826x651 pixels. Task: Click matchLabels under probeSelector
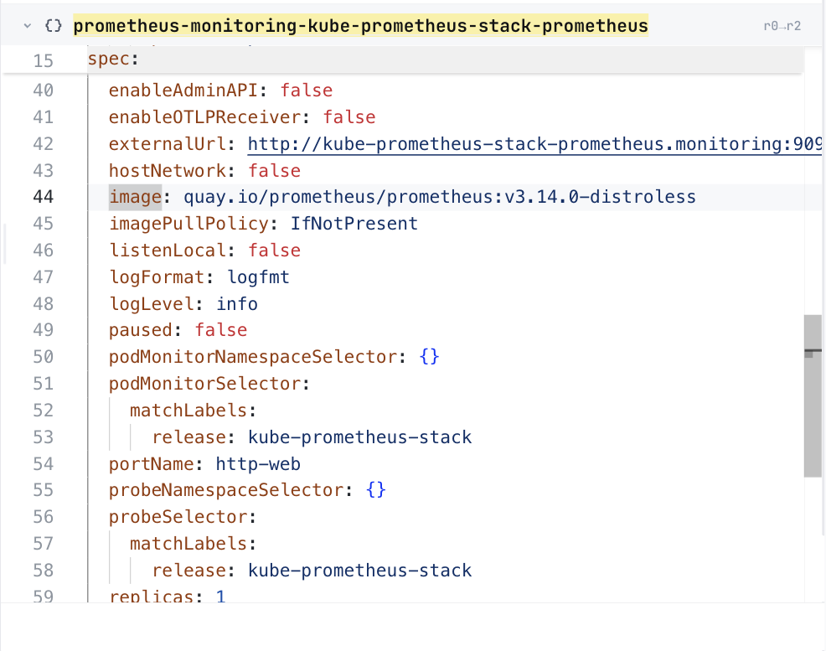[188, 544]
